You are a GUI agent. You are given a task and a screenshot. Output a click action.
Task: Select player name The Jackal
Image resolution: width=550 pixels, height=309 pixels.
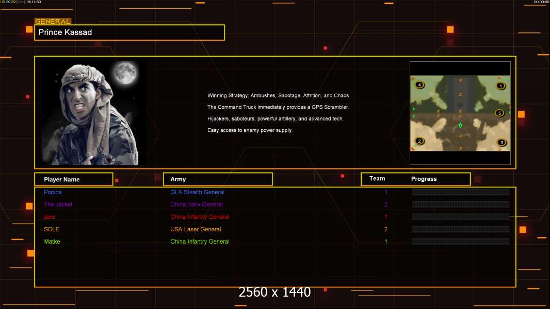tap(58, 204)
